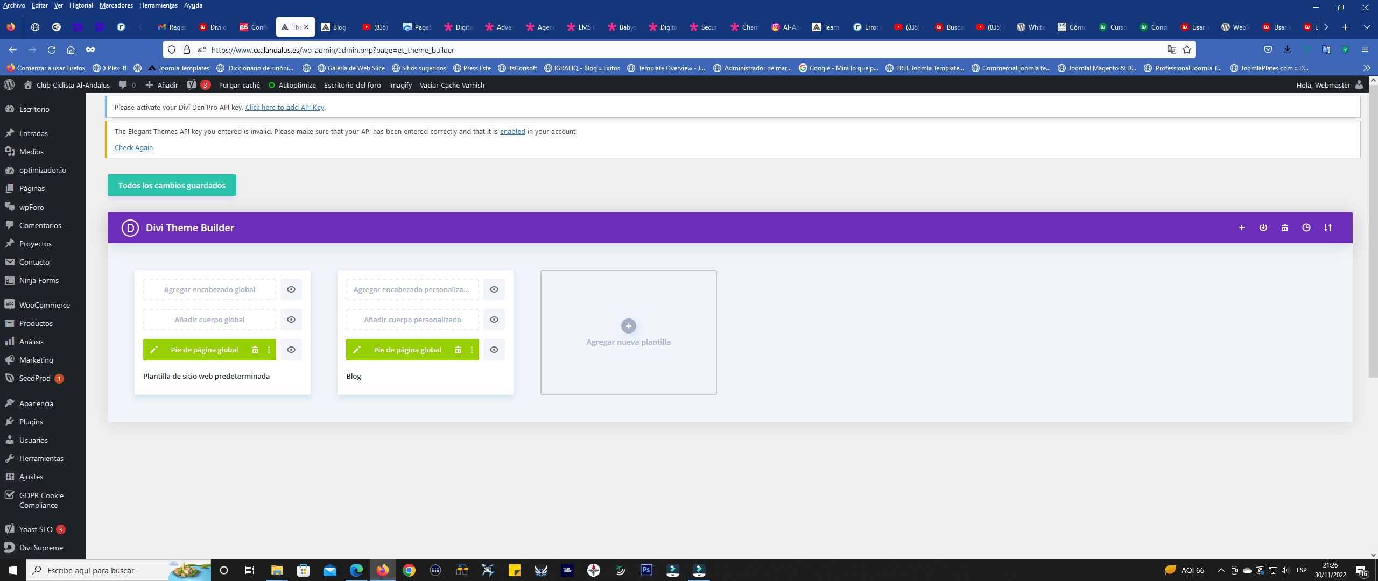Toggle visibility of Blog custom body

tap(494, 320)
